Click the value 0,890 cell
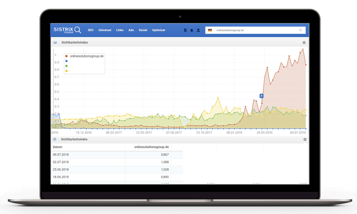 165,177
